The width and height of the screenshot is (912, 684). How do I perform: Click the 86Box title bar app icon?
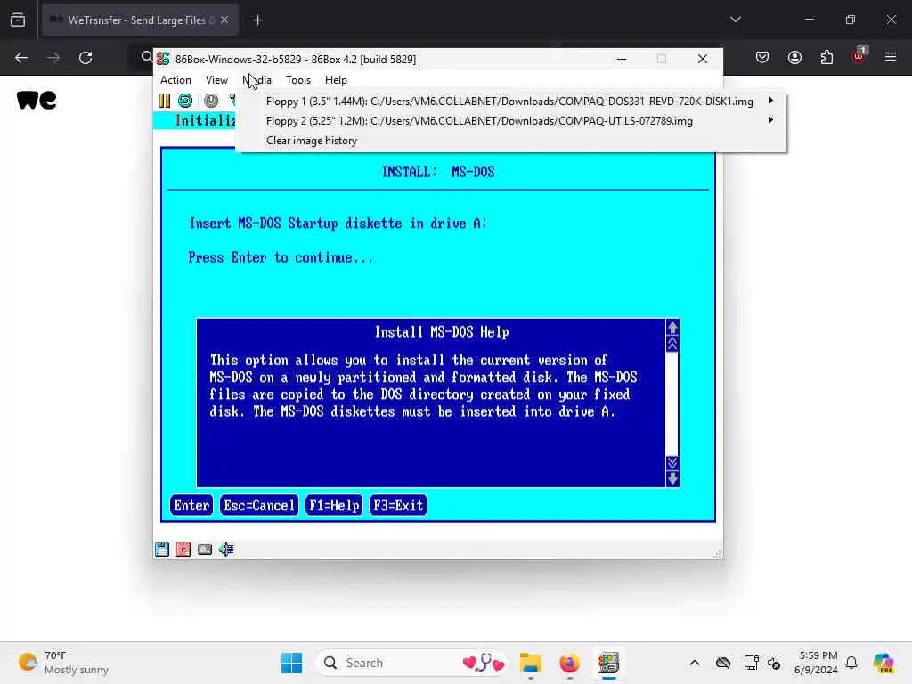click(x=164, y=59)
